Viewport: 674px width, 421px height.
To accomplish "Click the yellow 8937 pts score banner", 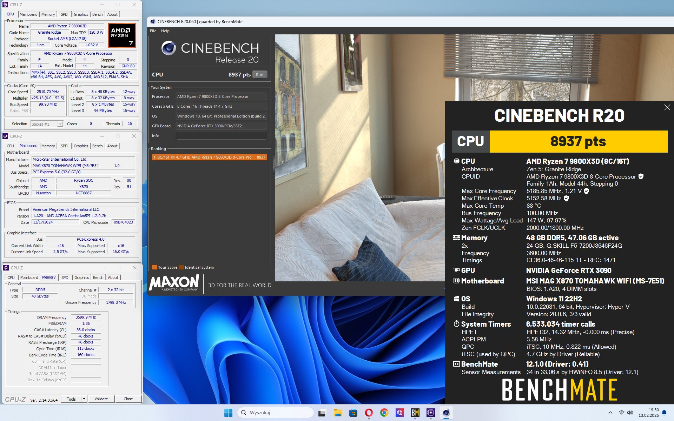I will tap(578, 141).
